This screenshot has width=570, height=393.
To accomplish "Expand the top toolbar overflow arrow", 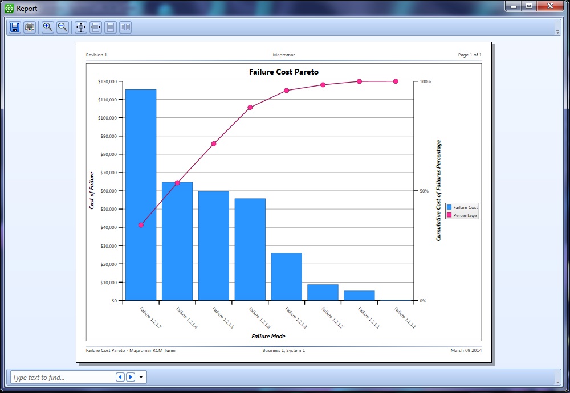I will click(557, 30).
